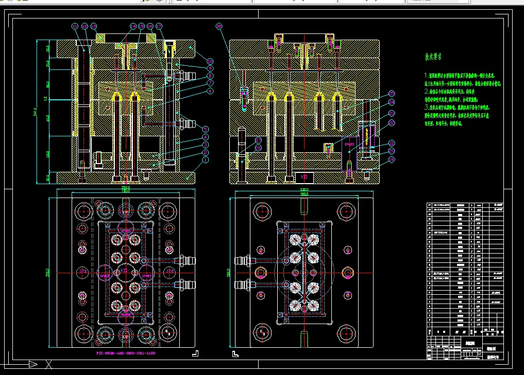Select part balloon number 11

pyautogui.click(x=75, y=26)
